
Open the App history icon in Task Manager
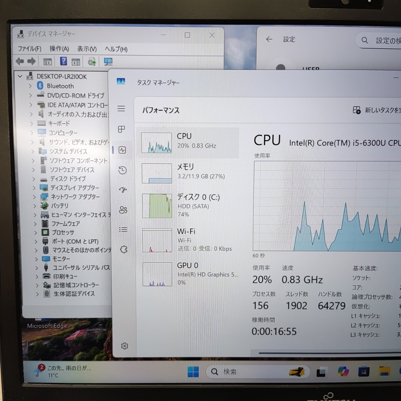point(123,170)
